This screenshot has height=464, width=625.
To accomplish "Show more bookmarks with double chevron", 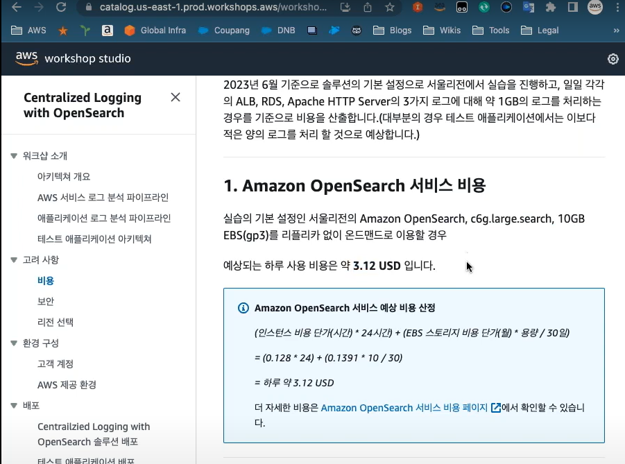I will tap(616, 31).
